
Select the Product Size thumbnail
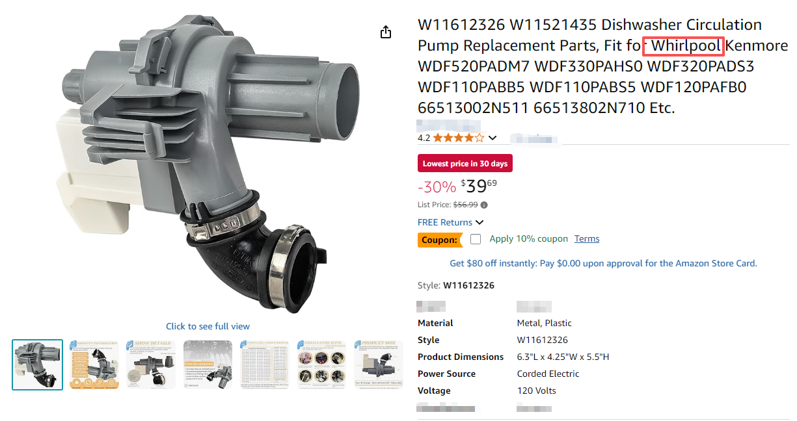(378, 364)
